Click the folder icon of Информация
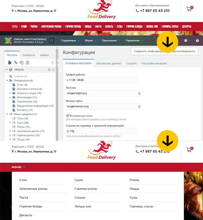203x220 pixels. [11, 80]
